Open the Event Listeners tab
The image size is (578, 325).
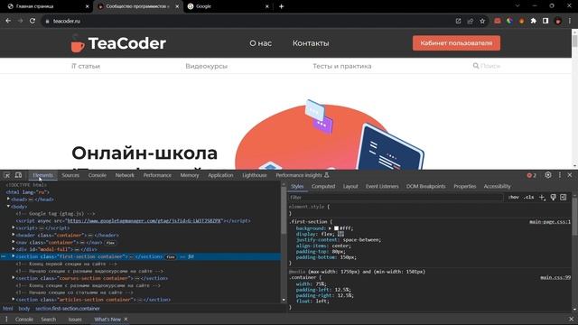[382, 187]
